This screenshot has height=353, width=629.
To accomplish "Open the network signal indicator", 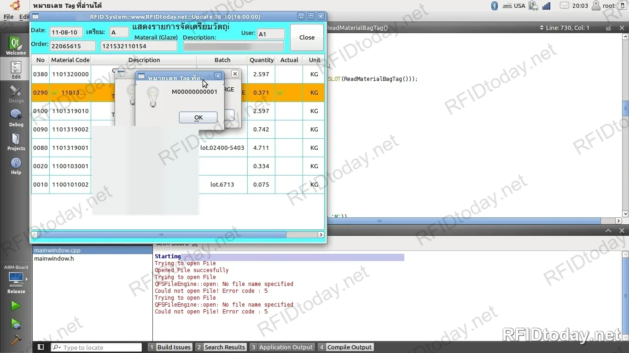I will tap(547, 6).
